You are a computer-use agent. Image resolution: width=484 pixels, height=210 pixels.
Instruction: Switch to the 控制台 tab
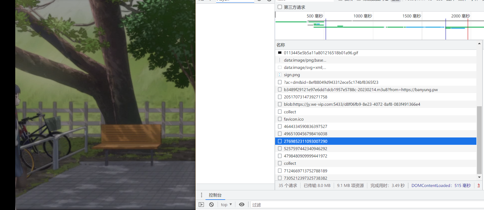point(215,195)
